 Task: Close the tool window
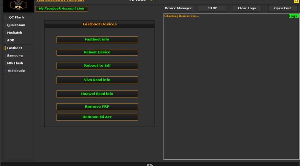pyautogui.click(x=296, y=1)
